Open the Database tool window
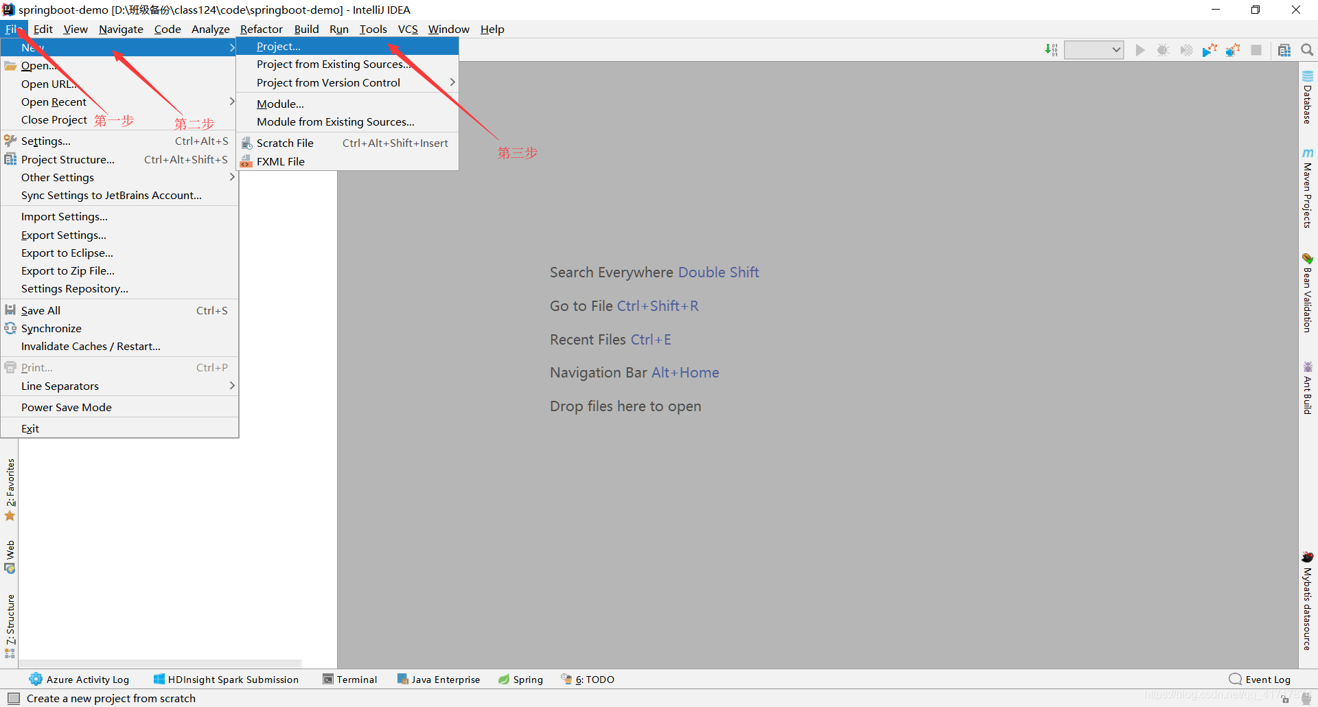Viewport: 1318px width, 707px height. (x=1308, y=97)
